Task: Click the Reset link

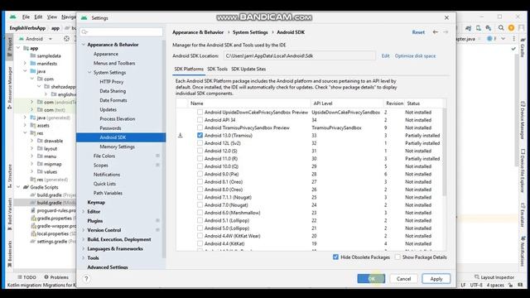Action: 418,32
